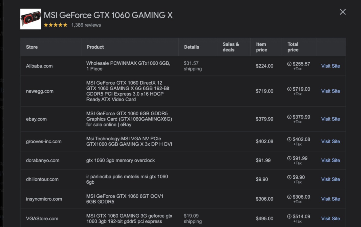361x227 pixels.
Task: Click price info icon next to $402.08
Action: coord(289,139)
